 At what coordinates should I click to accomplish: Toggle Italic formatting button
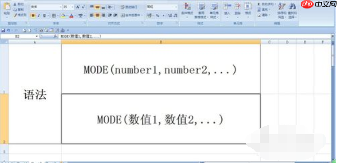(39, 16)
